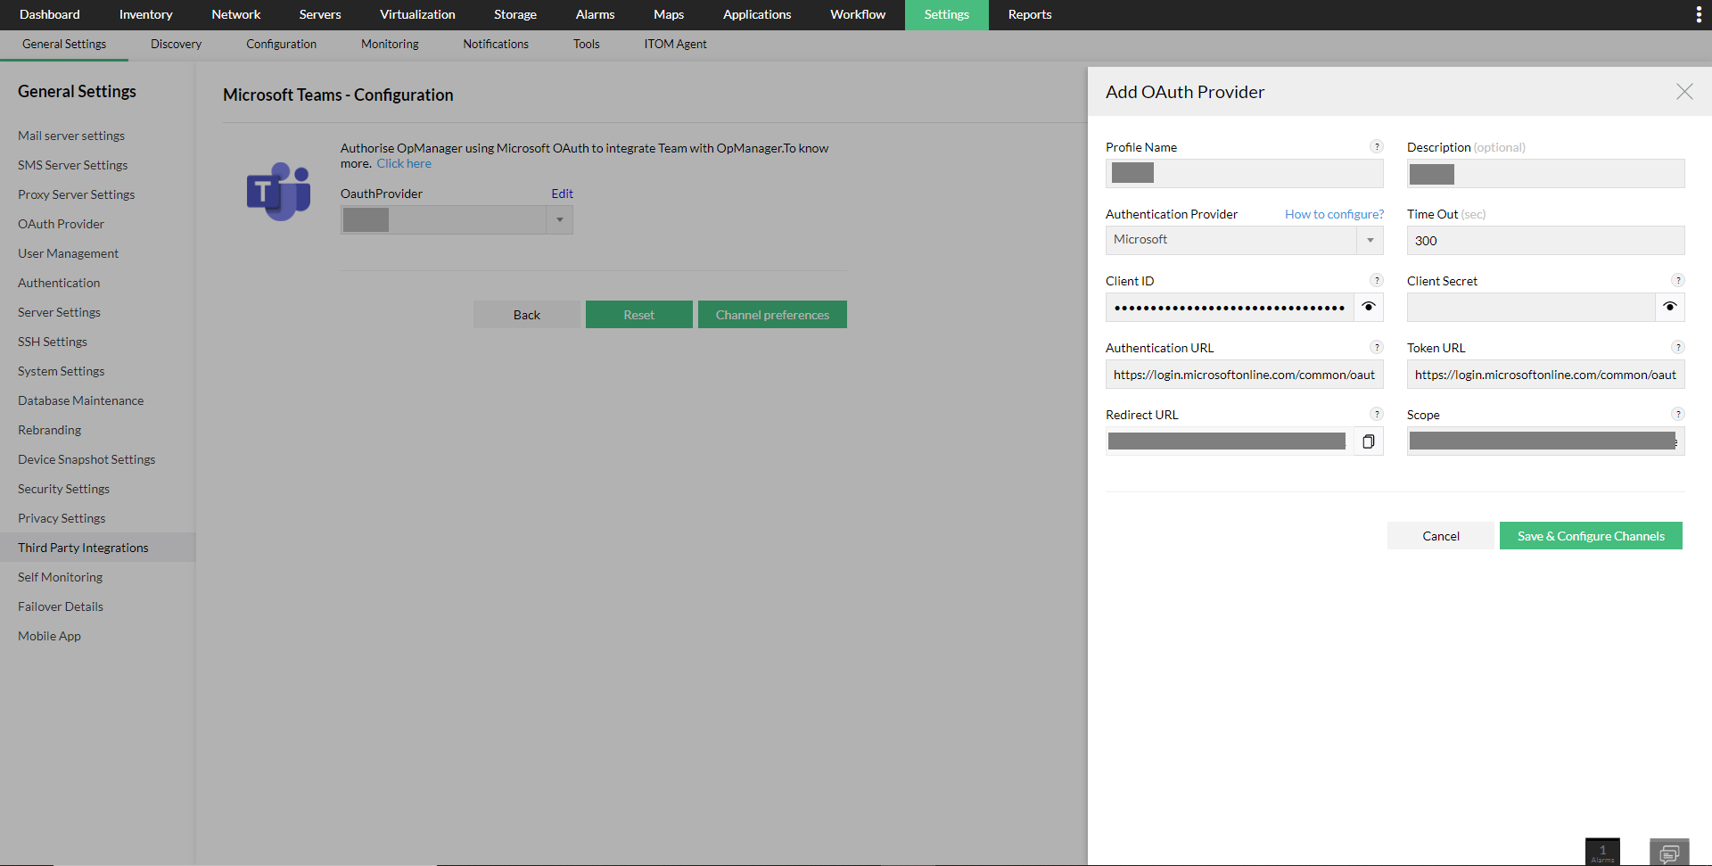Click the Authentication URL help icon

(1376, 347)
